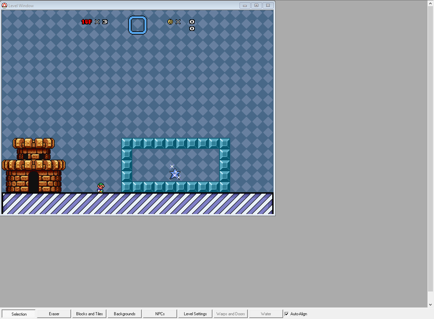
Task: Click the Water button
Action: coord(266,314)
